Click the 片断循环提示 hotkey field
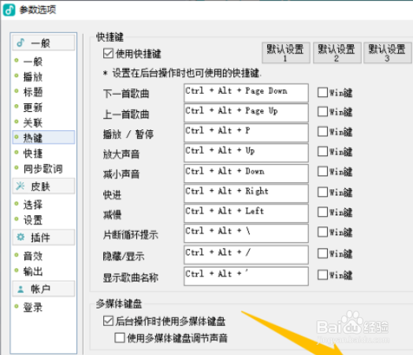Screen dimensions: 413x355 246,234
